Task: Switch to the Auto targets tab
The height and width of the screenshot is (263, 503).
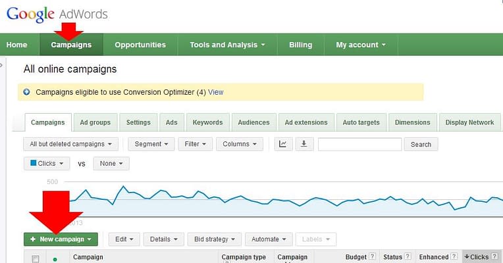Action: 361,122
